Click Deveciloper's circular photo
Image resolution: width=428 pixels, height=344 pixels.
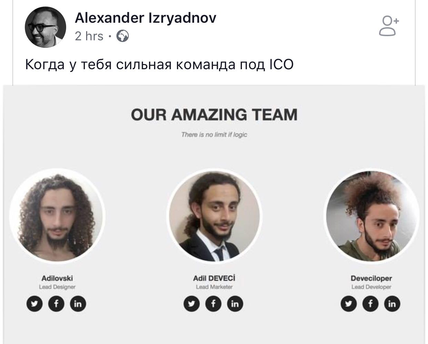371,216
